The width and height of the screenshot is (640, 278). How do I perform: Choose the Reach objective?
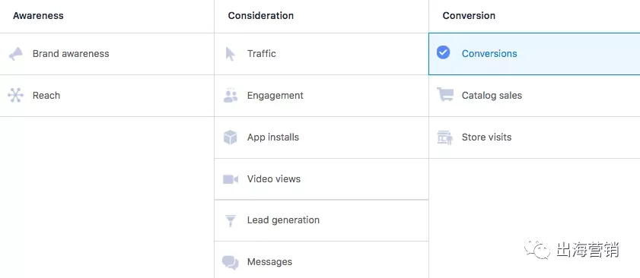[107, 96]
